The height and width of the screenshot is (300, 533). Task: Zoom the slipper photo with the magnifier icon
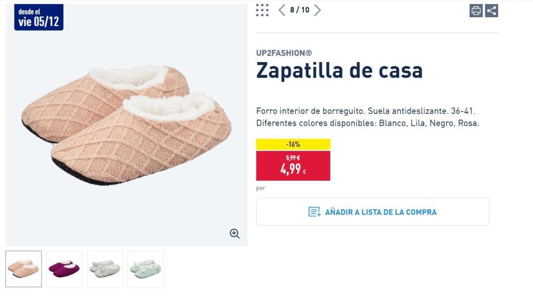(x=234, y=233)
